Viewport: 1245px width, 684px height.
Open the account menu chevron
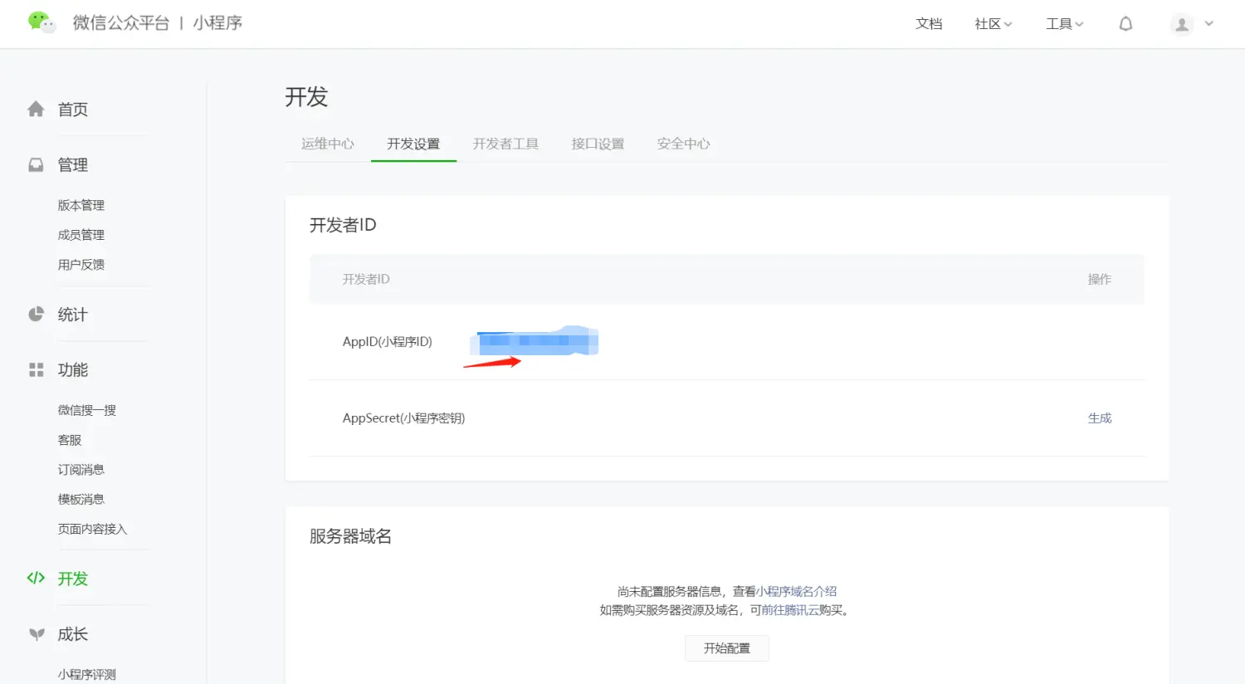pos(1209,24)
